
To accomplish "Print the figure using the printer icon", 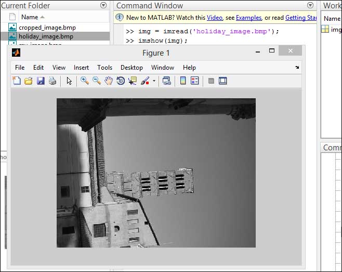I will click(x=52, y=81).
